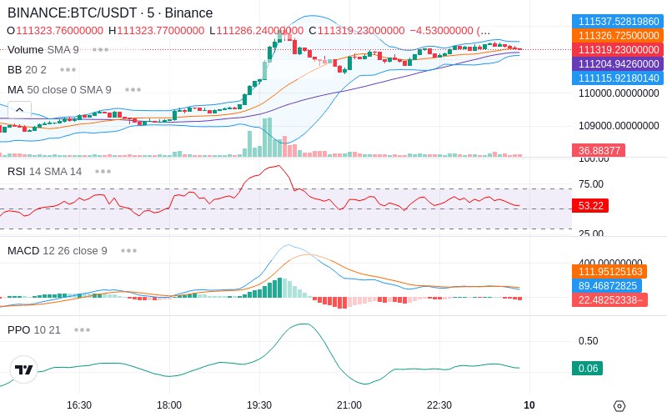The image size is (667, 417).
Task: Select the BB 20 2 legend label
Action: point(27,70)
